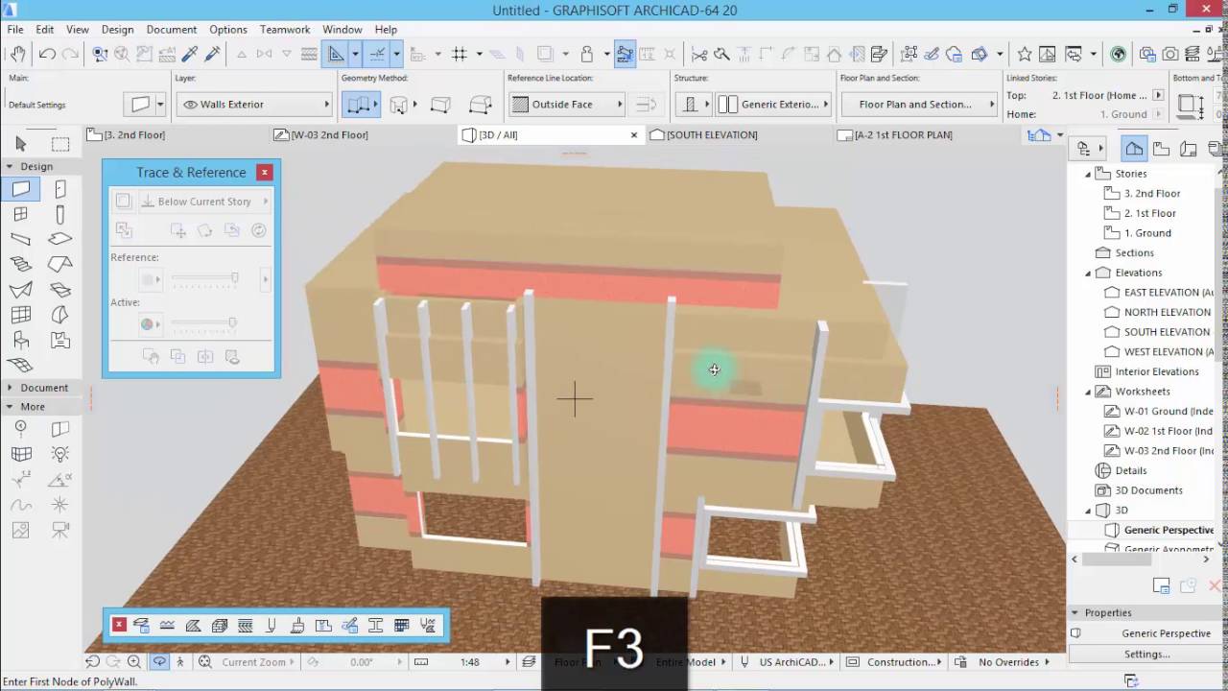Open Floor Plan and Section dropdown
Image resolution: width=1228 pixels, height=691 pixels.
coord(918,104)
